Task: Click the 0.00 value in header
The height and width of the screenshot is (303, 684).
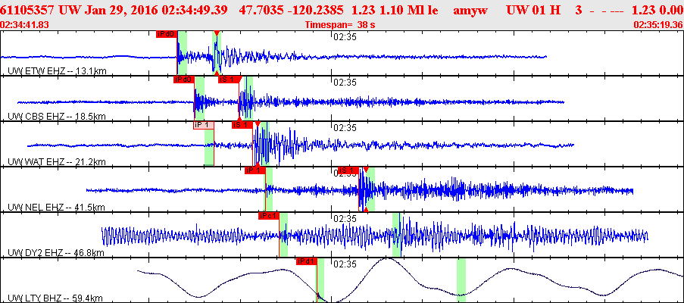Action: 673,11
